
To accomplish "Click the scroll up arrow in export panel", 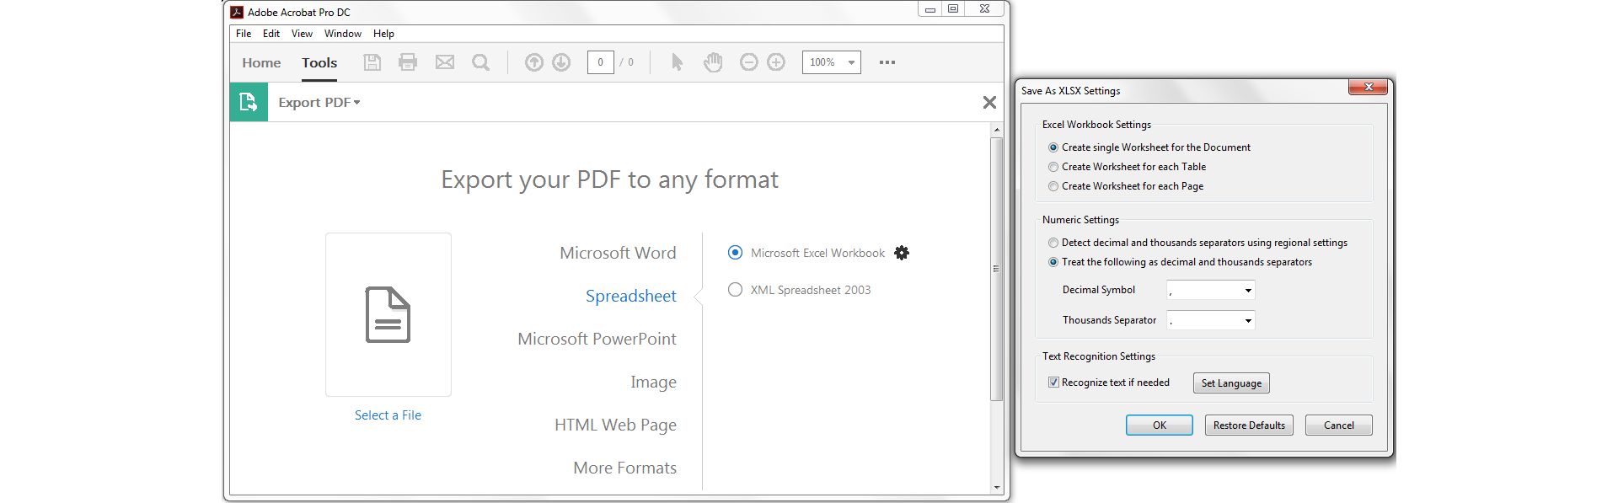I will pos(996,130).
